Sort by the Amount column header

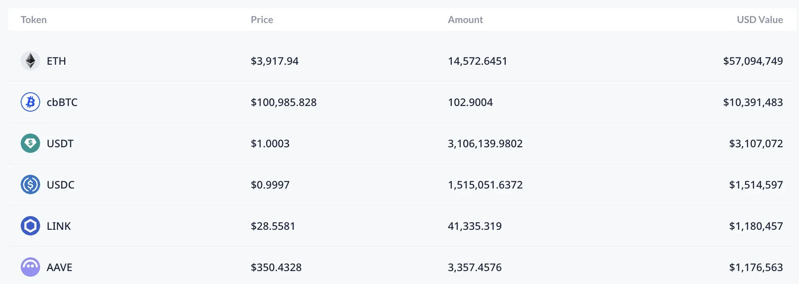[x=465, y=20]
